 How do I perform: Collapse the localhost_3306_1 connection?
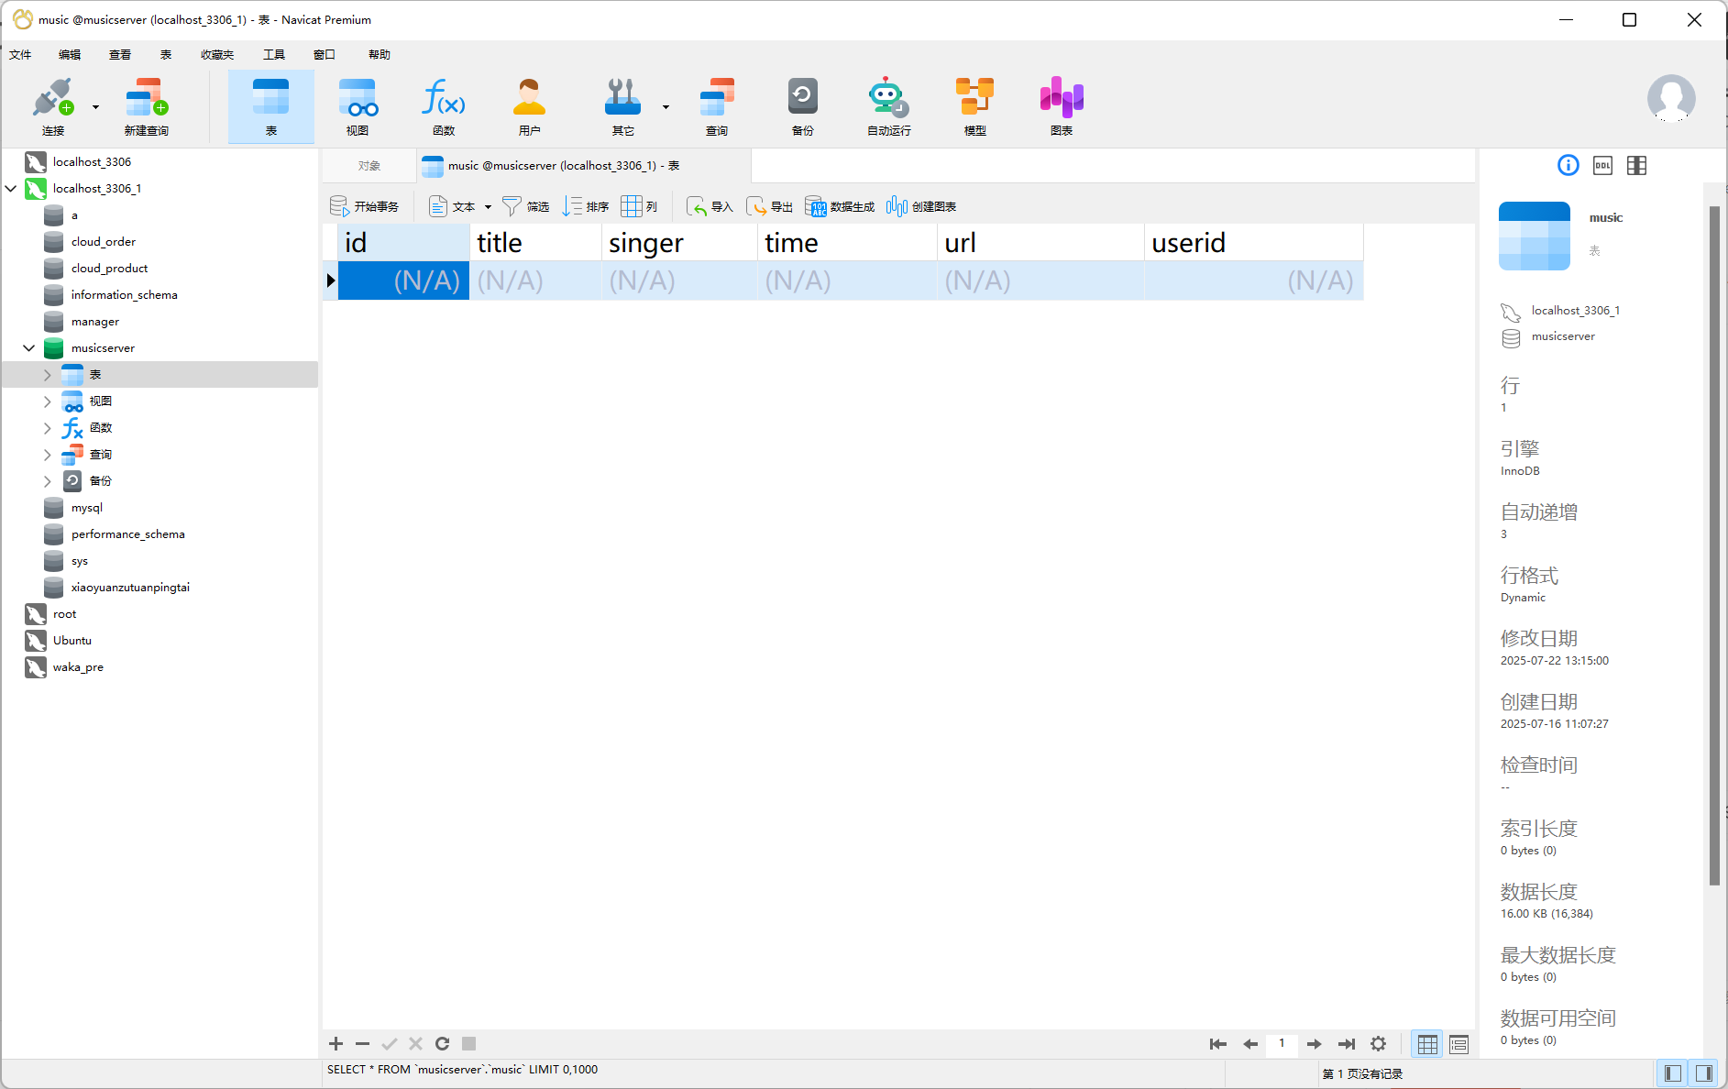coord(11,189)
